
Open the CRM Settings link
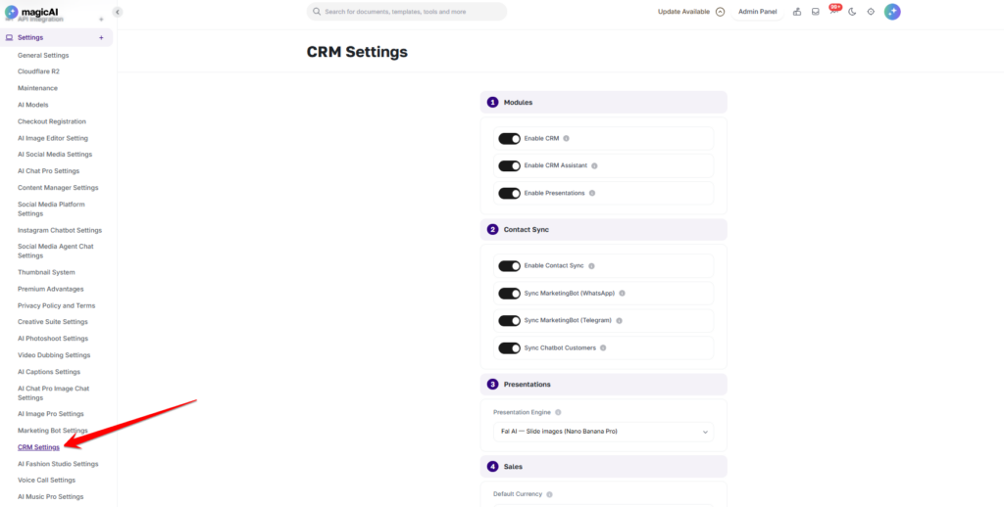point(38,447)
